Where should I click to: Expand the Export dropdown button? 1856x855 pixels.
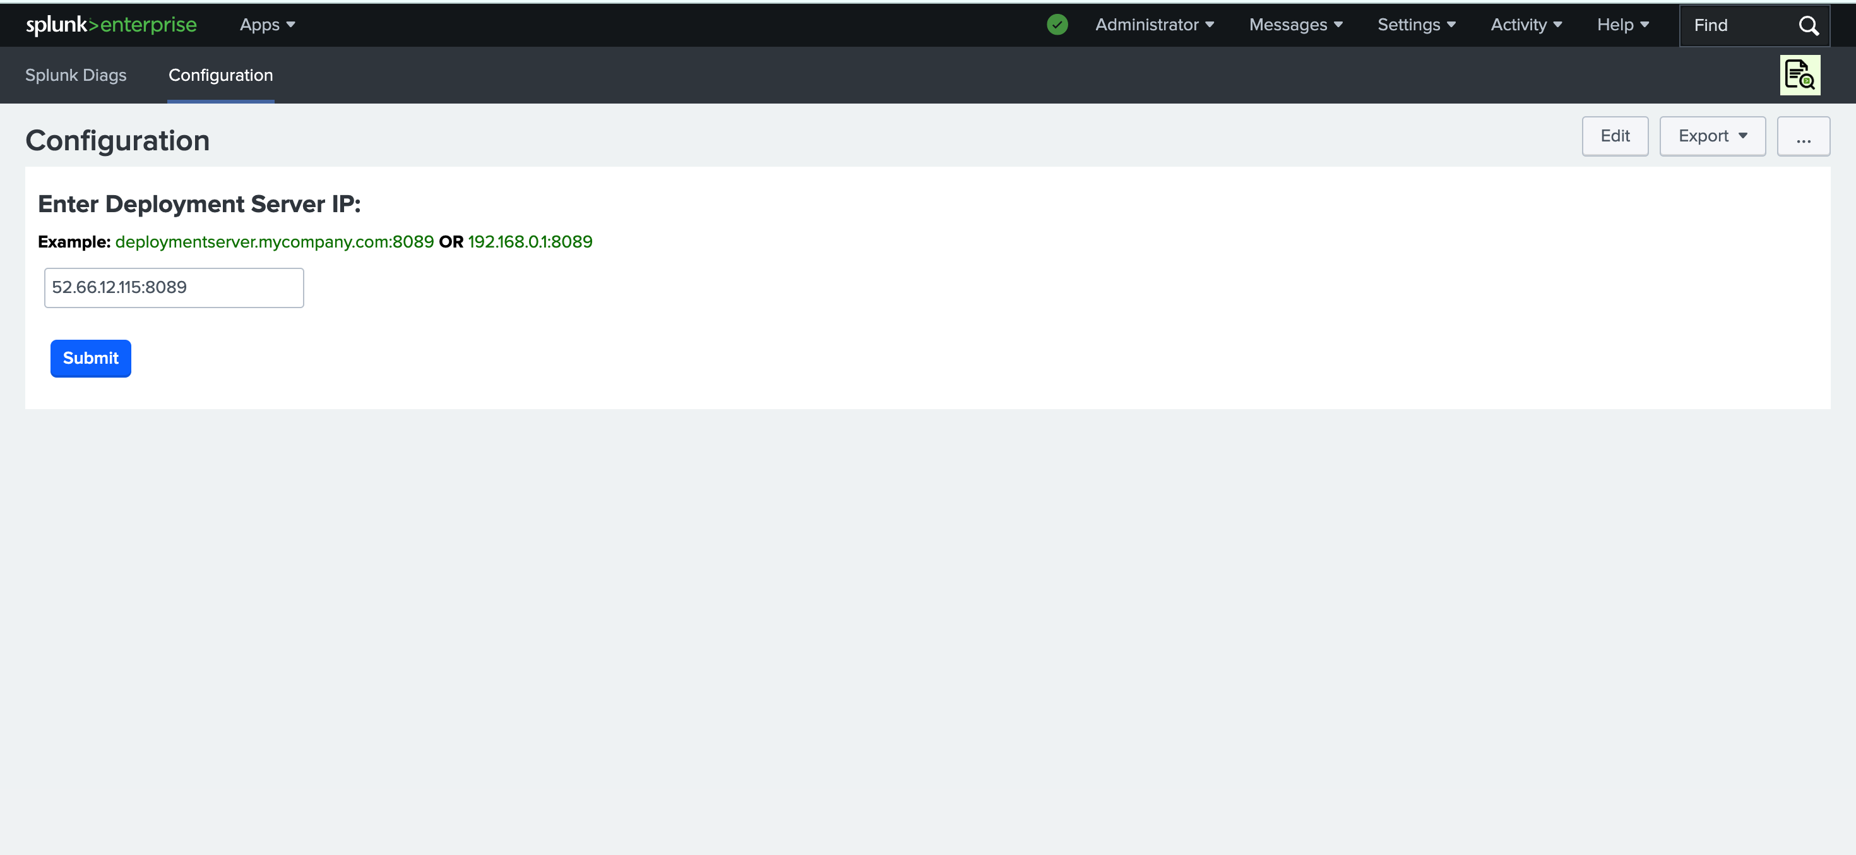click(x=1712, y=136)
